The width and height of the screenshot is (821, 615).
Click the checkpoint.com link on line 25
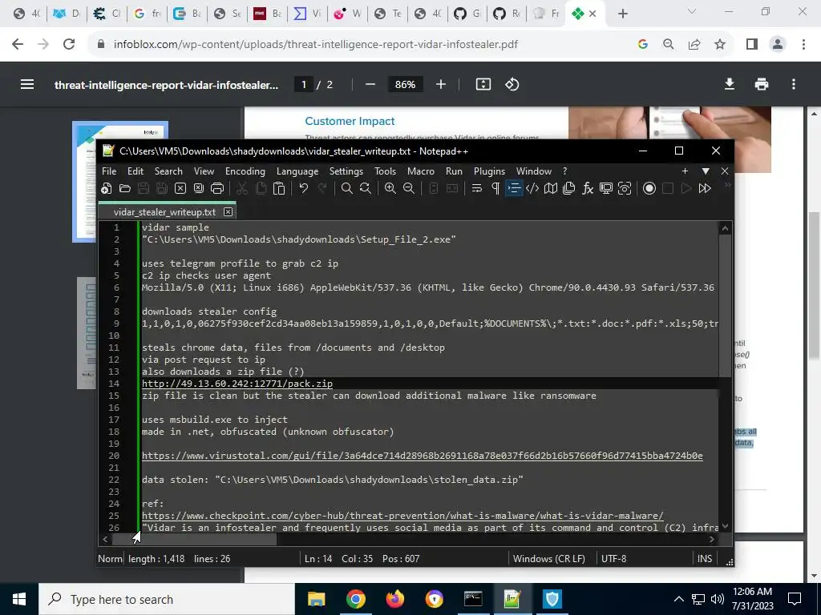click(402, 516)
